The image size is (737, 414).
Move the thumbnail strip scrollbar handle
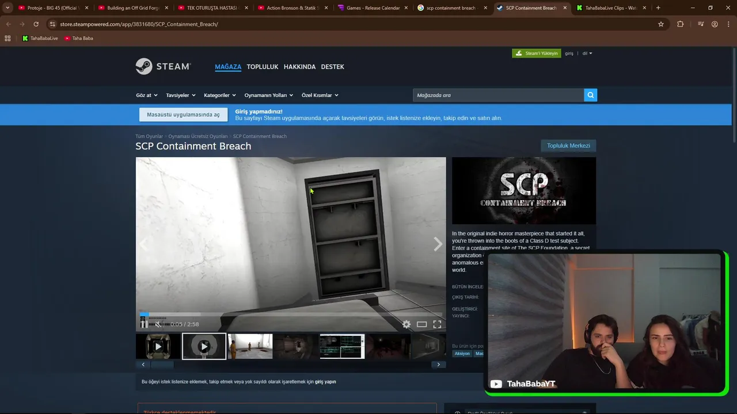click(162, 365)
